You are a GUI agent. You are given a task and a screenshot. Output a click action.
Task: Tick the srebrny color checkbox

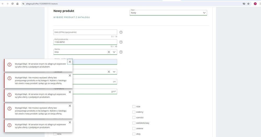tap(134, 112)
